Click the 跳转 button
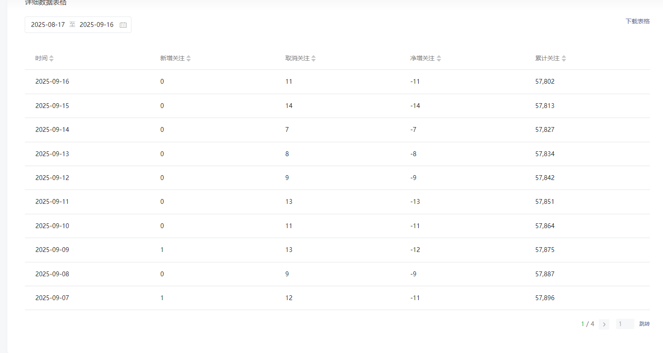663x353 pixels. point(644,324)
